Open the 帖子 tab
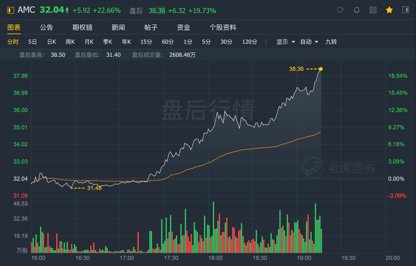This screenshot has width=416, height=266. (151, 27)
